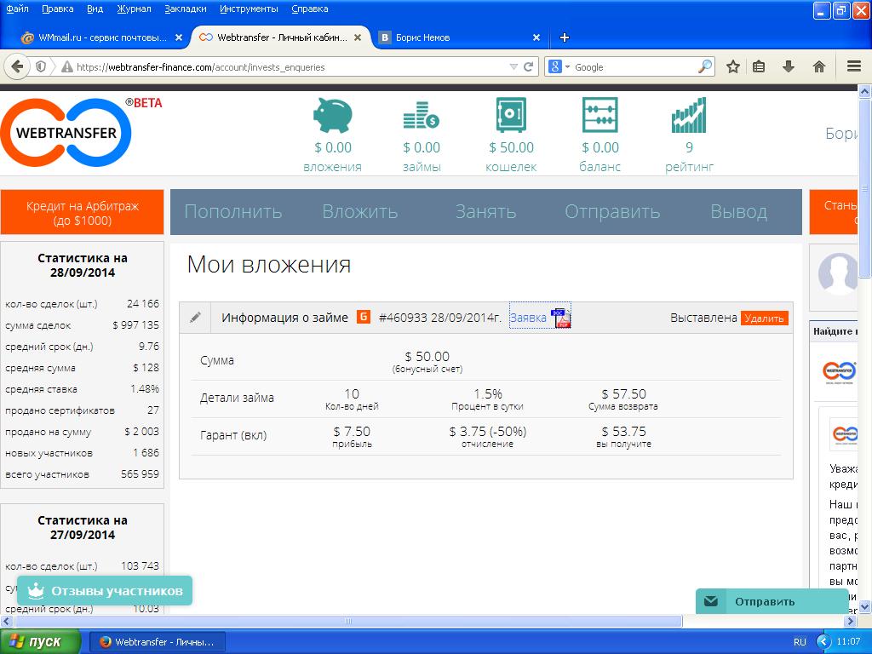Close the Webtransfer tab
The image size is (872, 654).
(x=358, y=37)
